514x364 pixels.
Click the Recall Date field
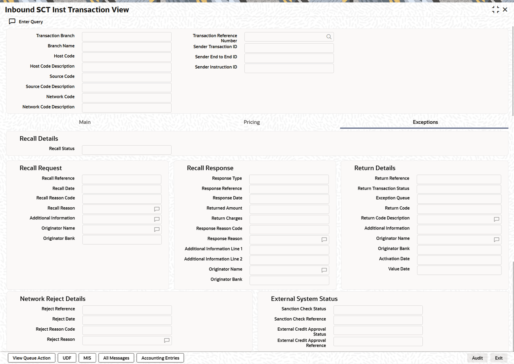tap(122, 190)
